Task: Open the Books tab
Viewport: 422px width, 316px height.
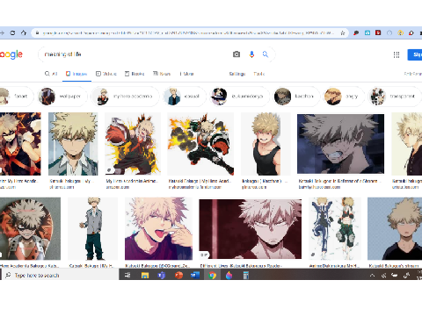Action: point(135,74)
